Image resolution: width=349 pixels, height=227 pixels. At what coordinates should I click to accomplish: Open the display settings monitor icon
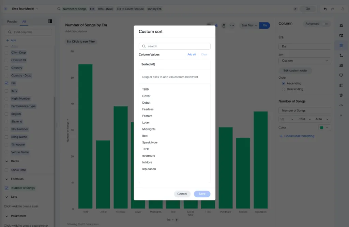pos(341,75)
